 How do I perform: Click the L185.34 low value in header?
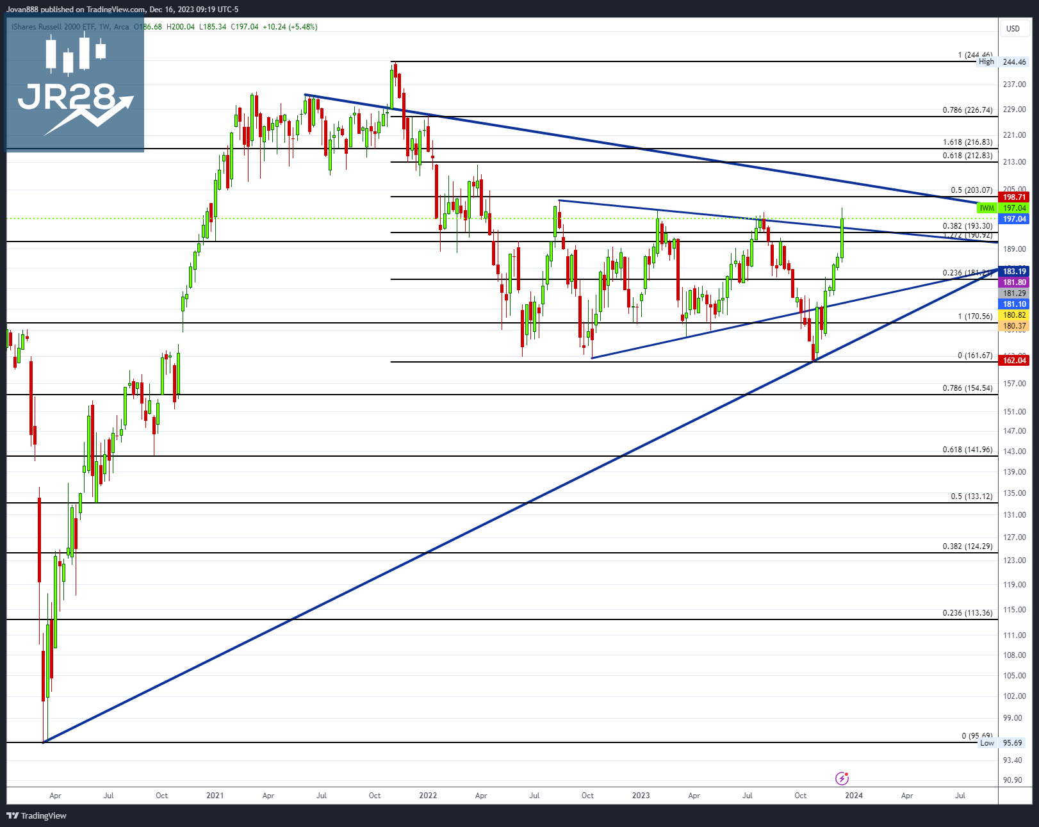(213, 27)
